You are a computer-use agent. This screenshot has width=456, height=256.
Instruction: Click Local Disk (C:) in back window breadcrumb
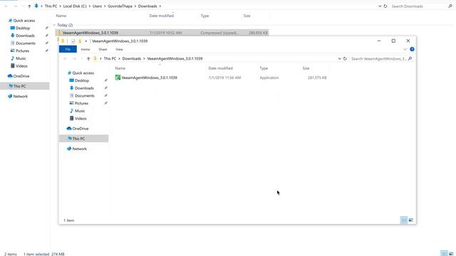click(76, 6)
